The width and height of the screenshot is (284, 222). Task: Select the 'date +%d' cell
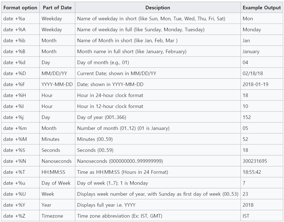[x=20, y=62]
